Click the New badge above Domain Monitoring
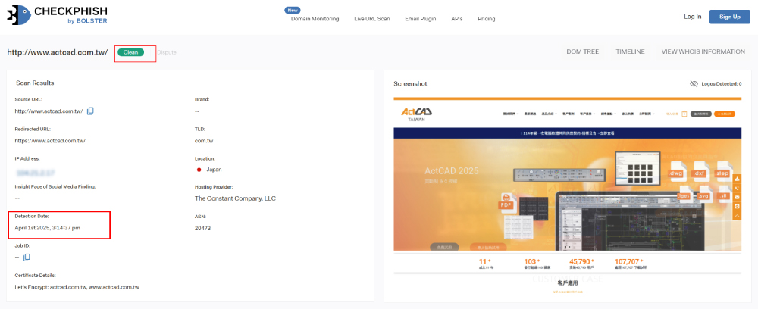 [293, 10]
